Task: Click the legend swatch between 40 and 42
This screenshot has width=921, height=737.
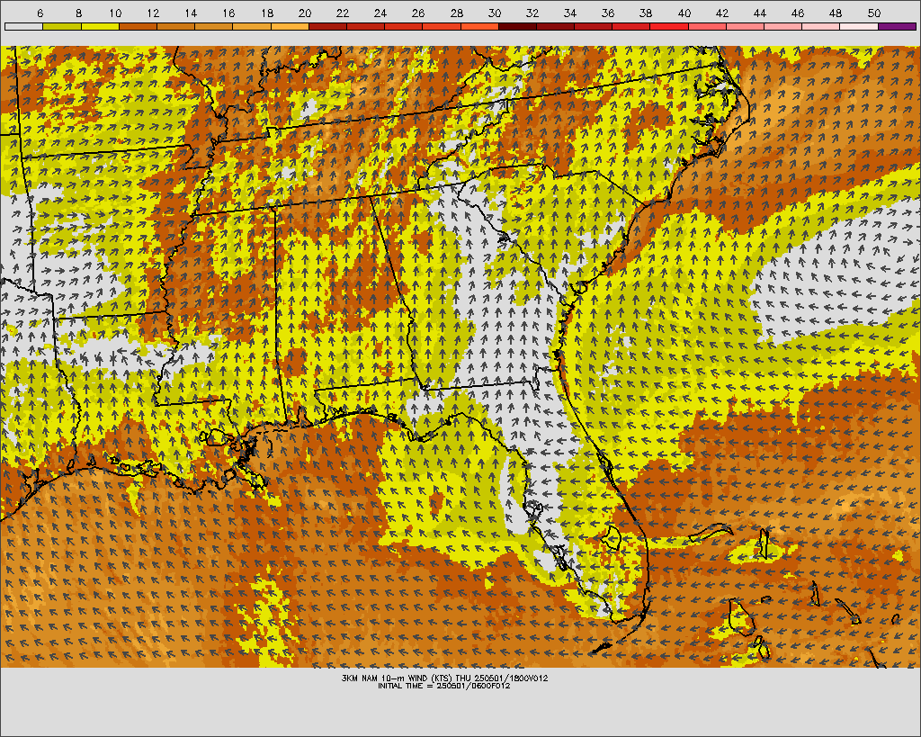Action: 707,26
